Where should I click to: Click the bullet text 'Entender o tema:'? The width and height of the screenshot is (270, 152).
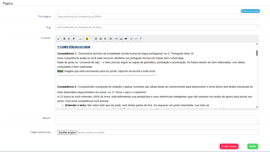pyautogui.click(x=76, y=105)
